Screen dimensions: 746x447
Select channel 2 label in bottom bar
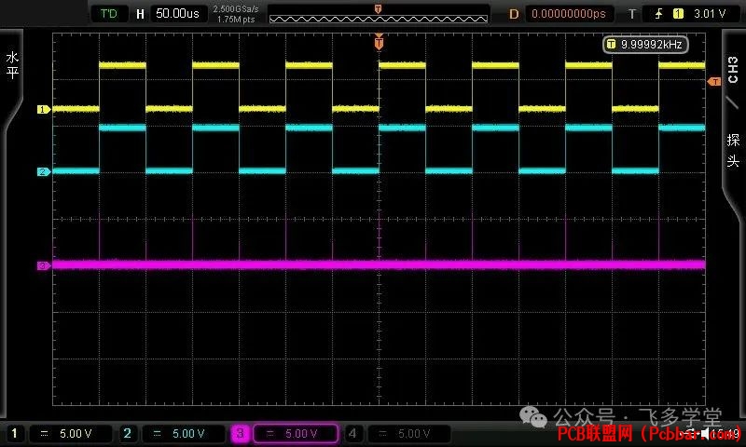click(127, 433)
